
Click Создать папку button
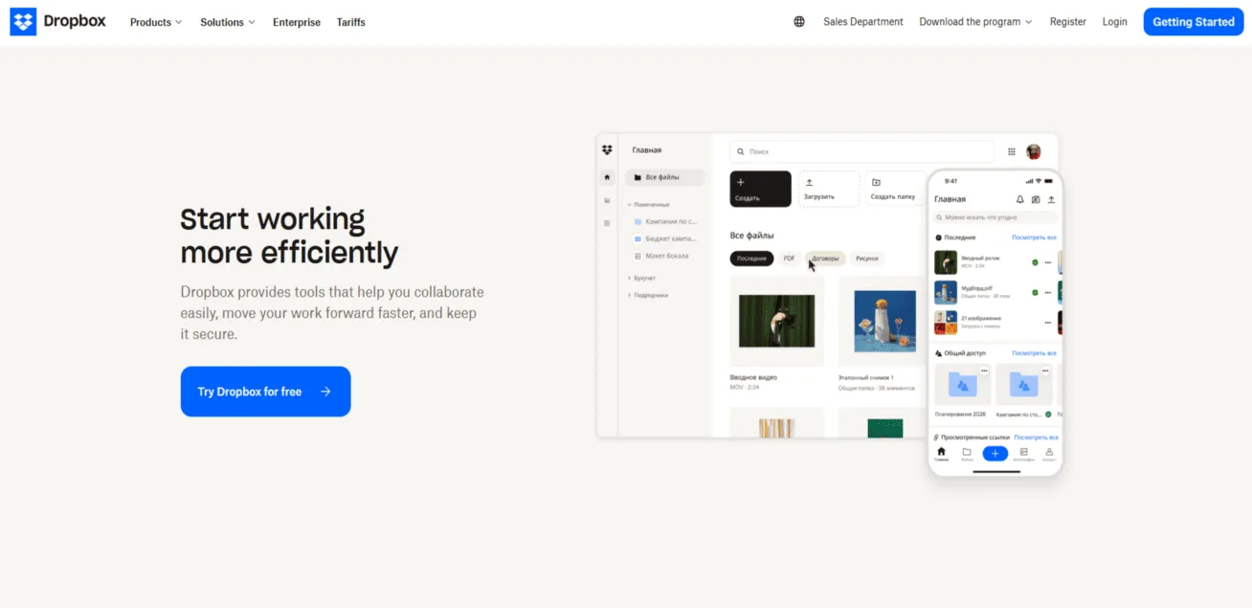pos(896,189)
